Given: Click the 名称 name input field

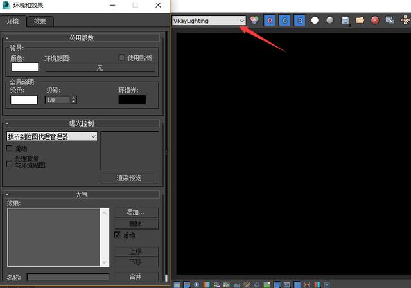Looking at the screenshot, I should pyautogui.click(x=68, y=277).
